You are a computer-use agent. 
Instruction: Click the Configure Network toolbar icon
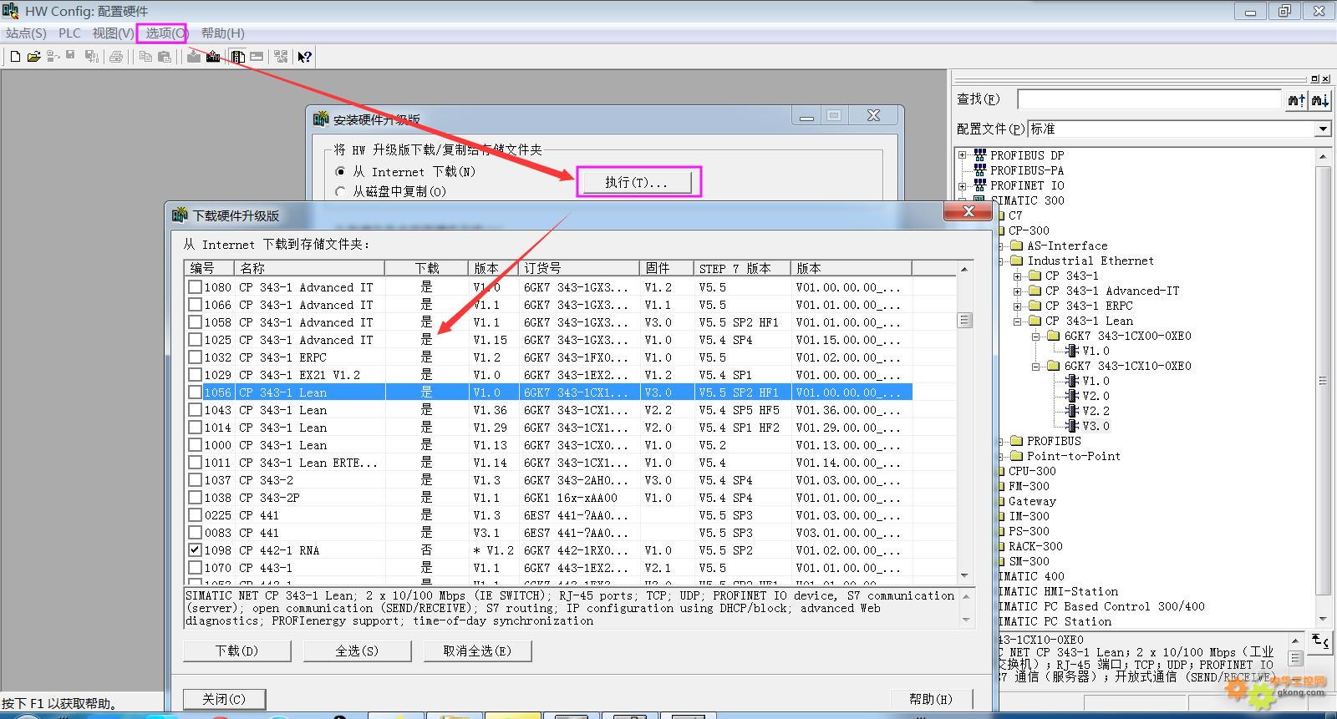coord(281,57)
